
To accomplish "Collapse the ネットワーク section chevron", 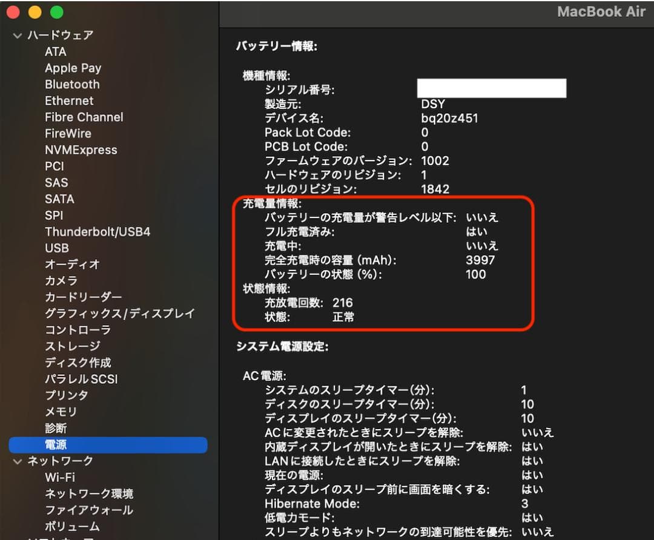I will 17,461.
